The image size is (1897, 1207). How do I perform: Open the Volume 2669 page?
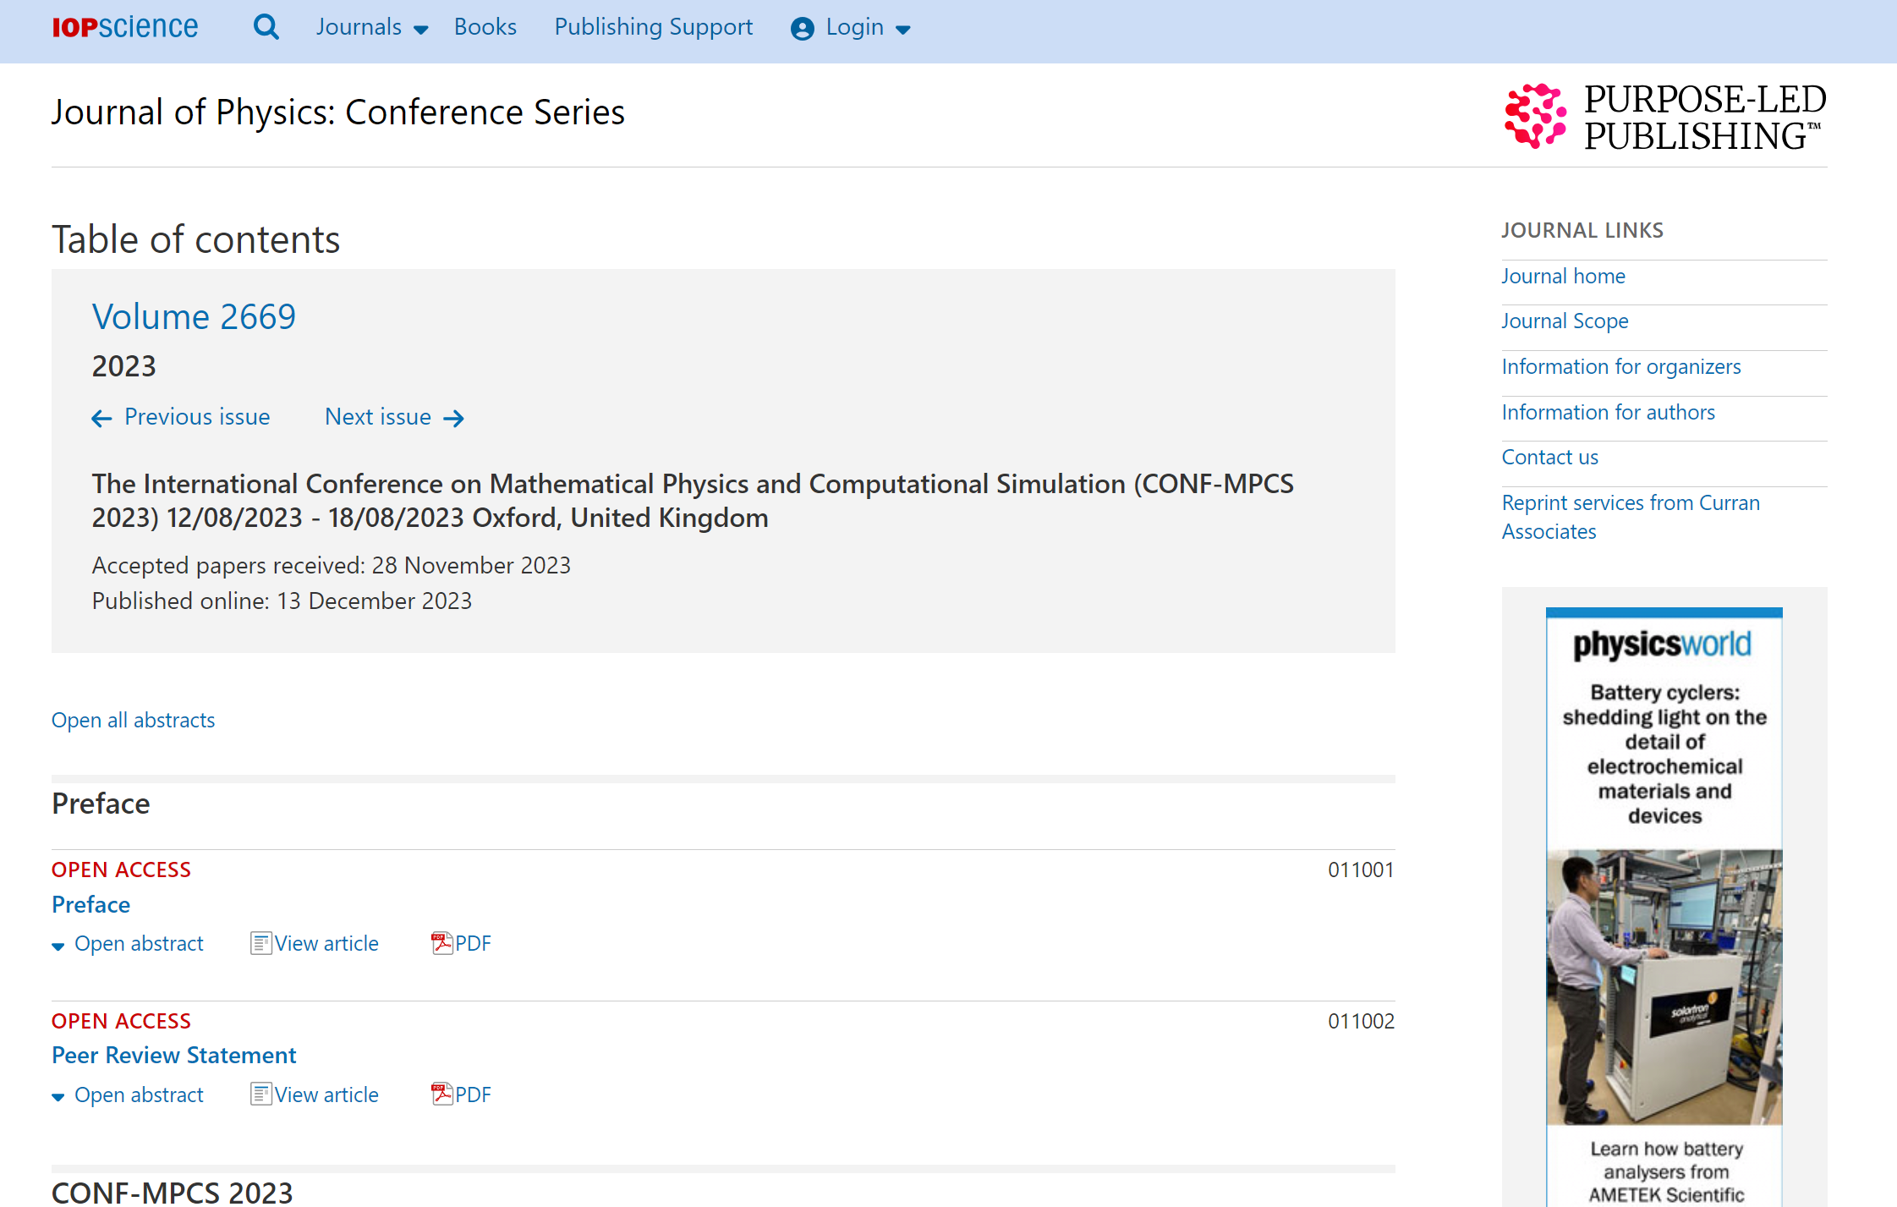click(x=193, y=317)
